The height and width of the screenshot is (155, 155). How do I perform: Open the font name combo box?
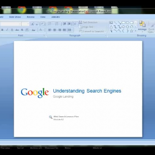(11, 24)
